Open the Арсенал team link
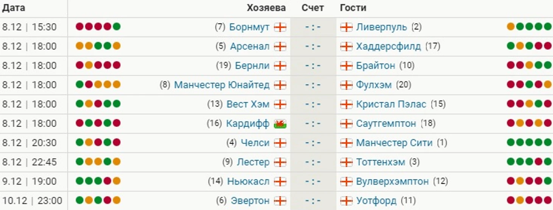 [x=250, y=46]
